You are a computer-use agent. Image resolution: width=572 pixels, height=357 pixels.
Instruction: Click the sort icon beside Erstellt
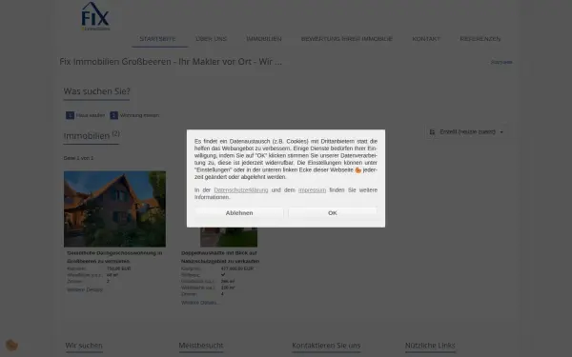coord(432,132)
